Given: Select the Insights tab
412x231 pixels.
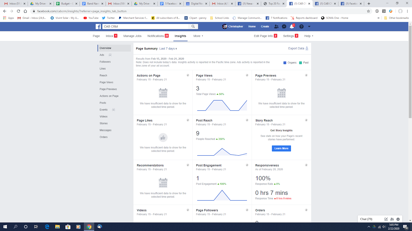Looking at the screenshot, I should [180, 36].
